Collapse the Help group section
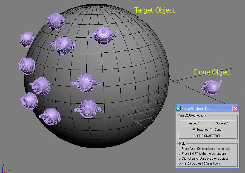 (x=182, y=143)
